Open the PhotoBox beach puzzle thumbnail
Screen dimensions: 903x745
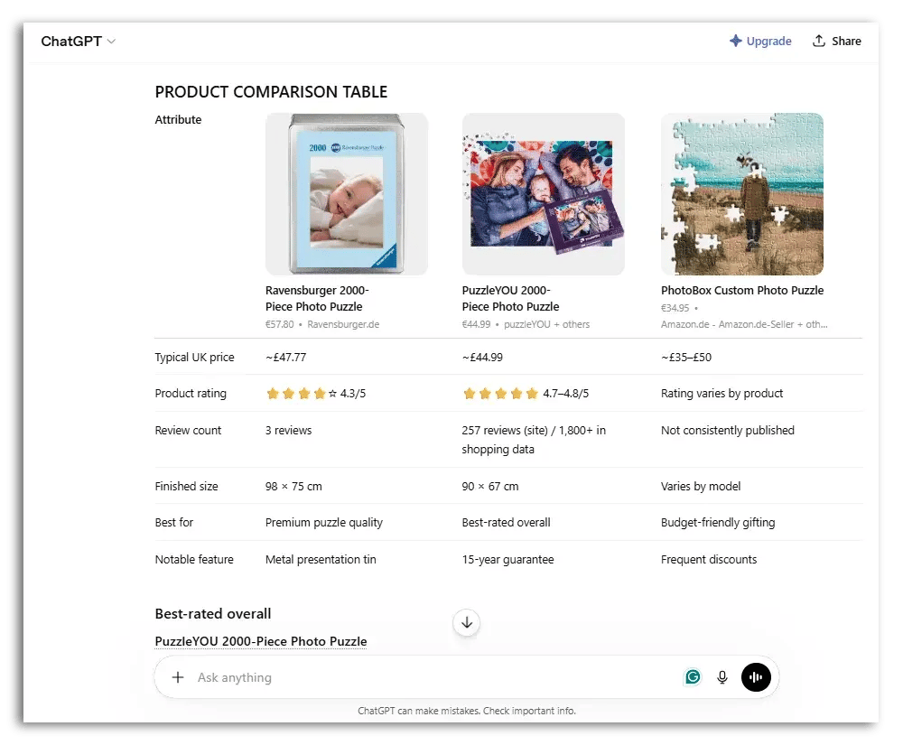[742, 194]
